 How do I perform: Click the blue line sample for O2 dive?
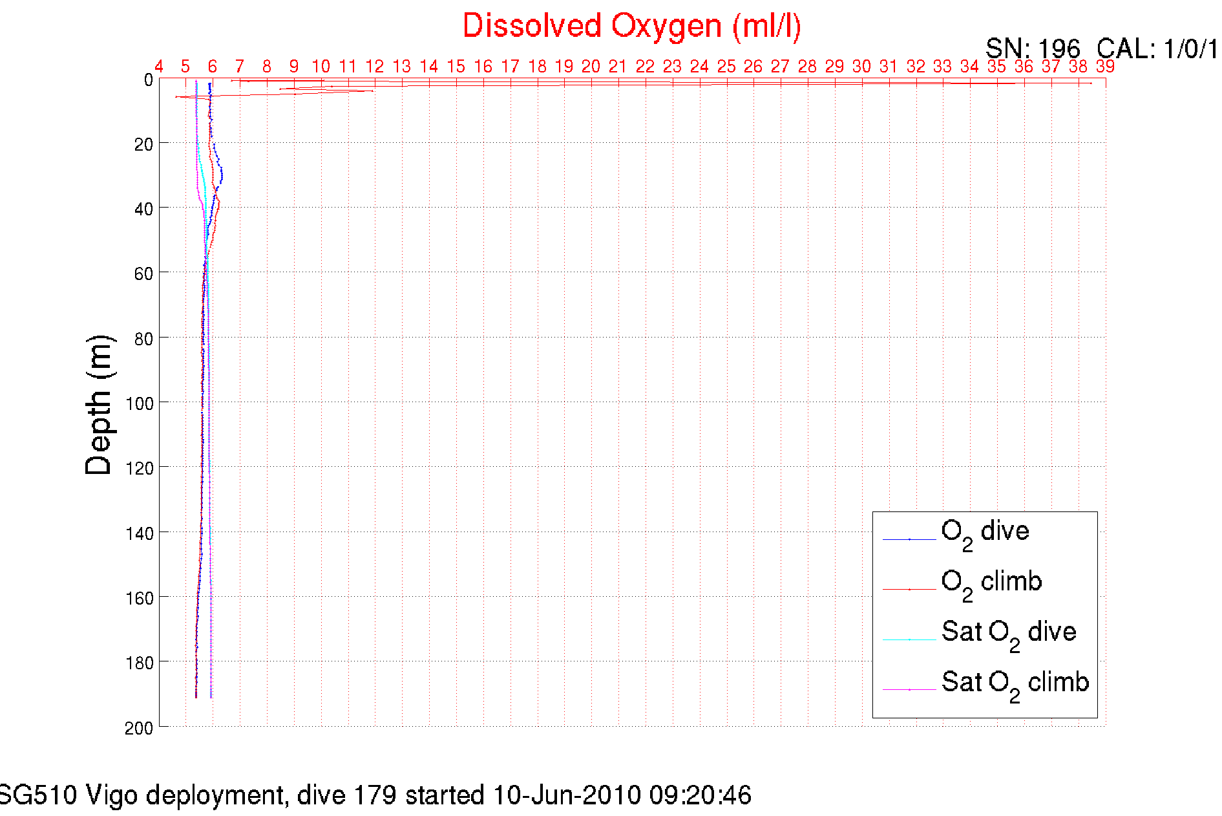coord(909,539)
